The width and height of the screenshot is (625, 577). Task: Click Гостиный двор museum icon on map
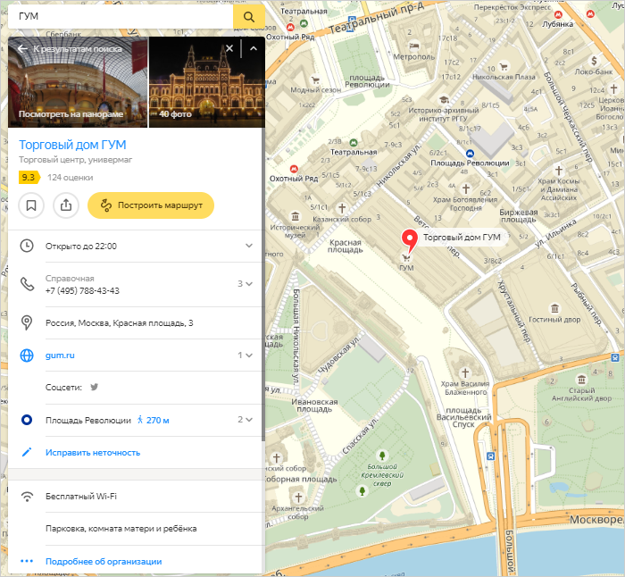pyautogui.click(x=554, y=308)
